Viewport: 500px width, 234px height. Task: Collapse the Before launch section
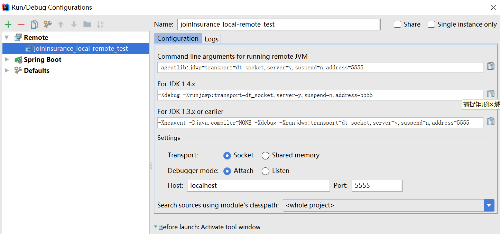click(156, 227)
